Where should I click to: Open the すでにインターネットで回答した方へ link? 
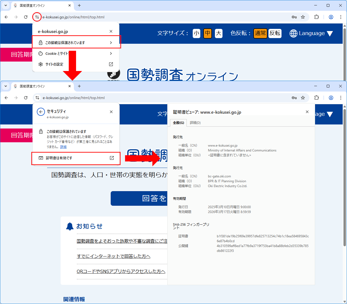pos(113,256)
